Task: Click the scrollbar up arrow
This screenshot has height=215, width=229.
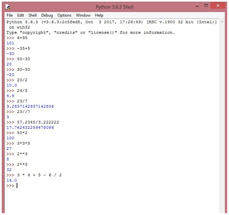Action: click(222, 22)
